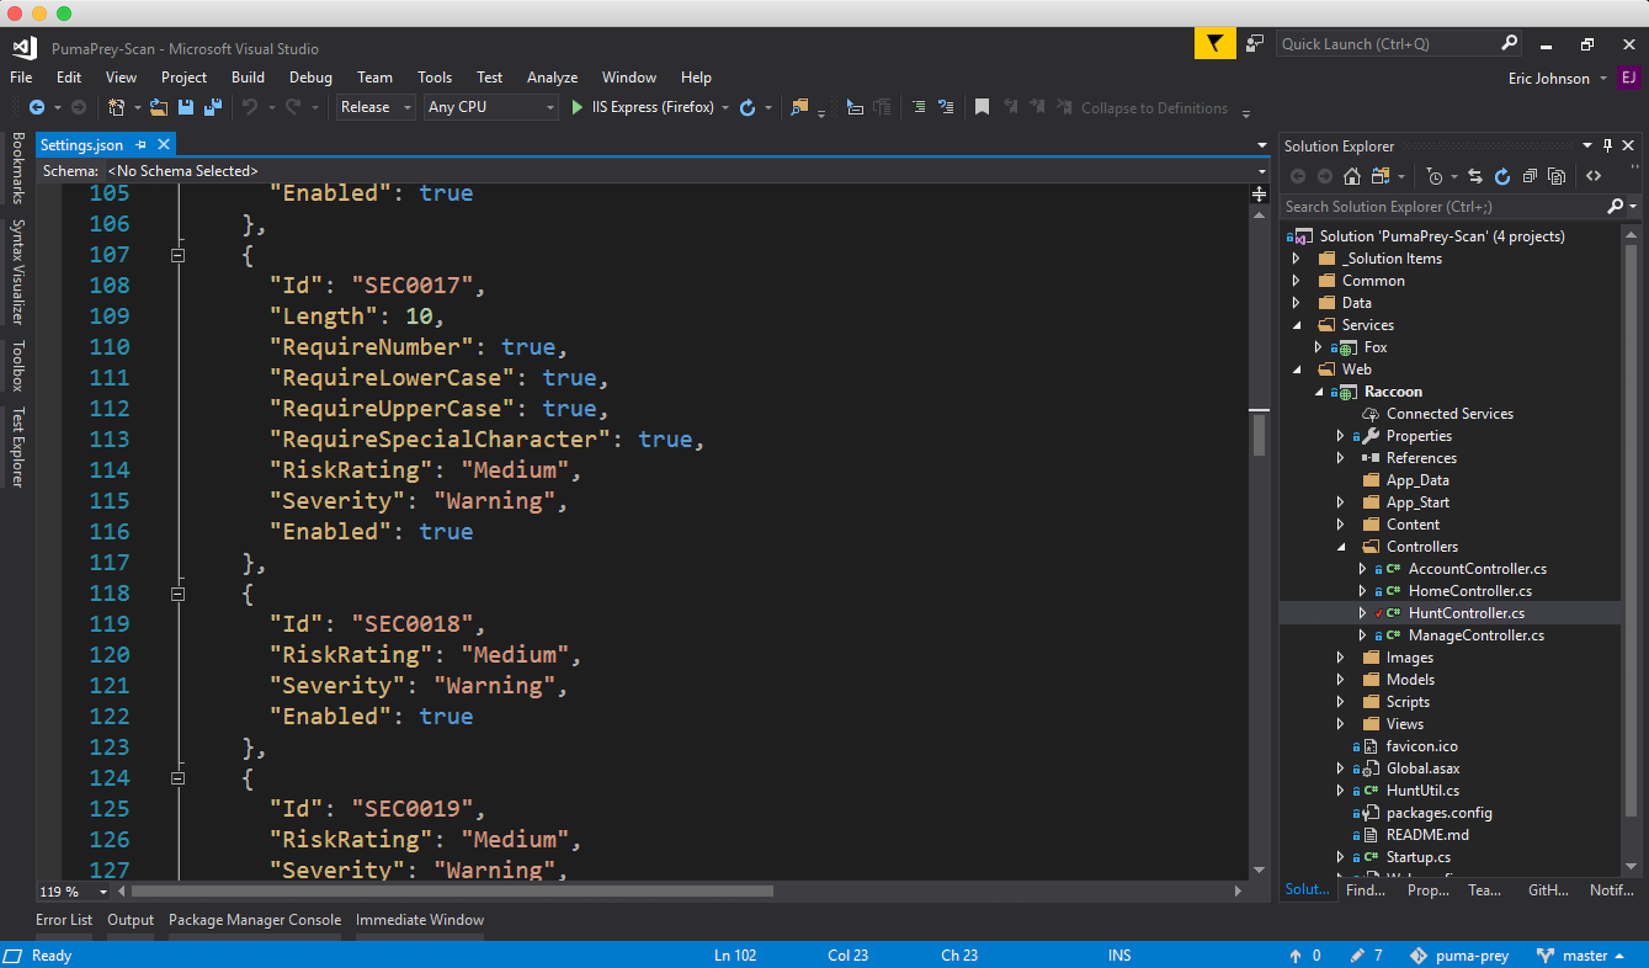Collapse the JSON block at line 107
Image resolution: width=1649 pixels, height=968 pixels.
pos(178,255)
